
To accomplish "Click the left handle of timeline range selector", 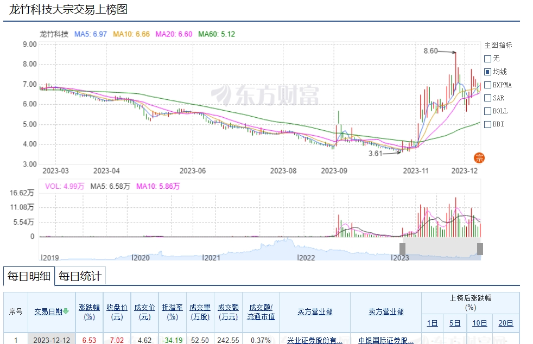I will [x=402, y=249].
